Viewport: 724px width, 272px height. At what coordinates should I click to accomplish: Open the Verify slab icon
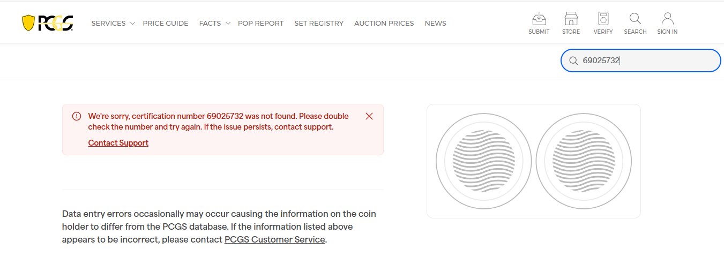603,20
